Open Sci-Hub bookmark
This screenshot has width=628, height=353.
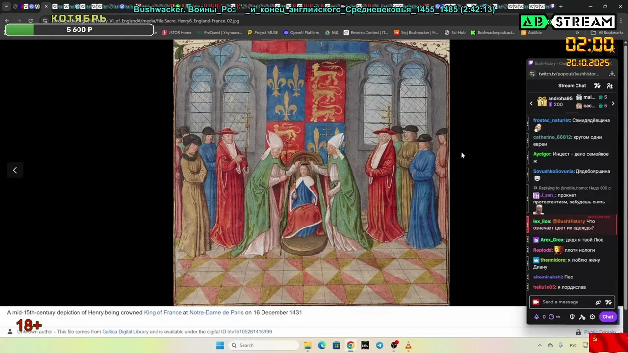[455, 33]
